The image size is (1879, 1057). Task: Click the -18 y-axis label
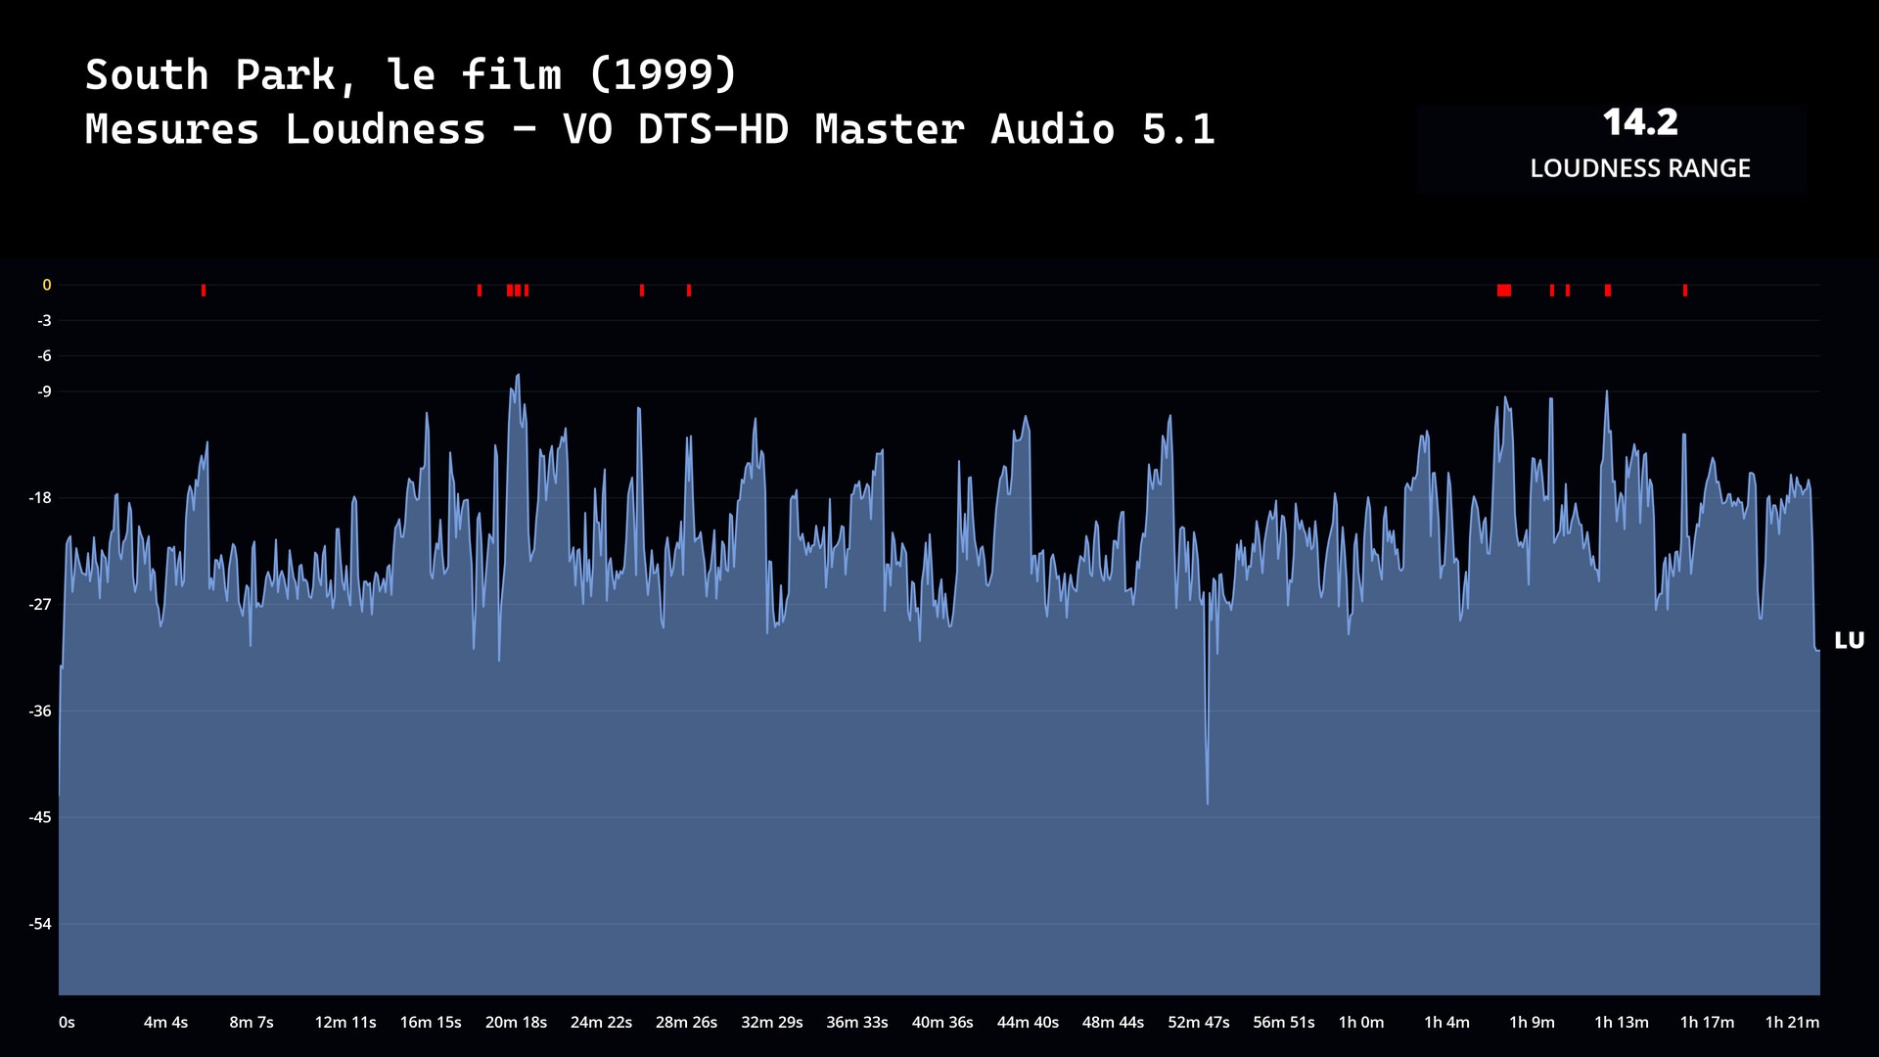(40, 498)
